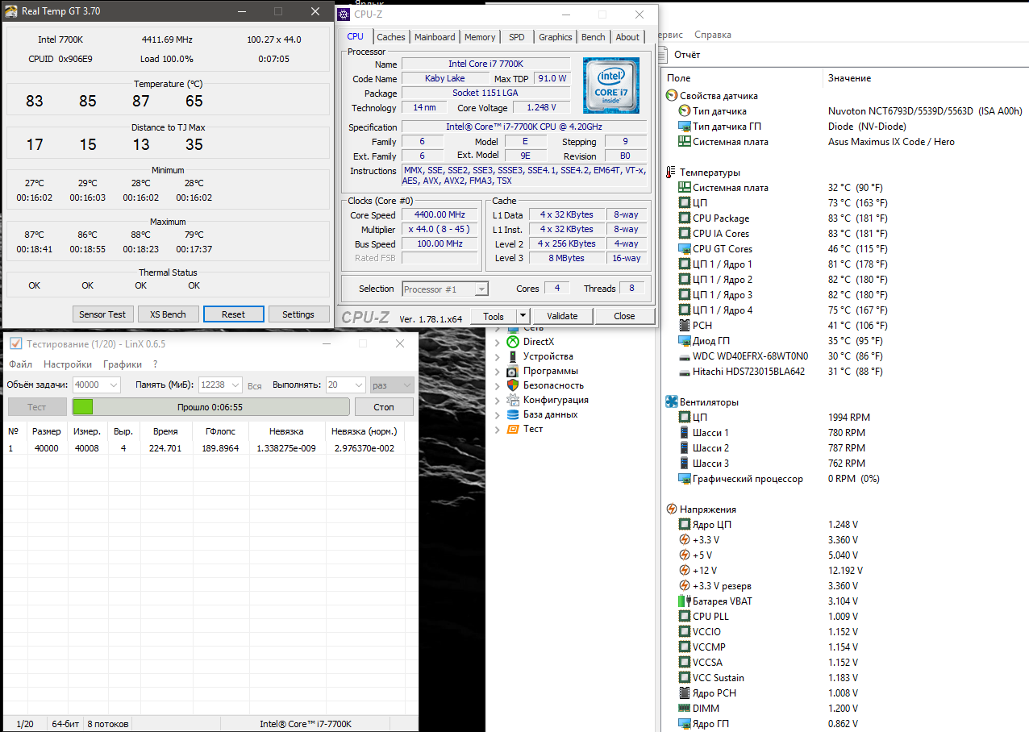Click the CPU-Z title bar icon

344,14
